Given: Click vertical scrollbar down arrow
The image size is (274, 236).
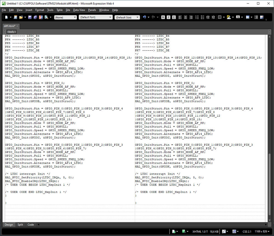Looking at the screenshot, I should pyautogui.click(x=270, y=220).
